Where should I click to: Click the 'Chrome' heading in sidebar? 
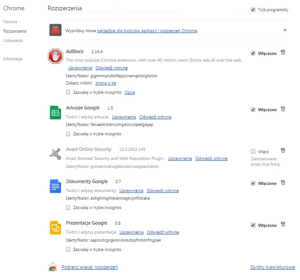click(x=14, y=8)
